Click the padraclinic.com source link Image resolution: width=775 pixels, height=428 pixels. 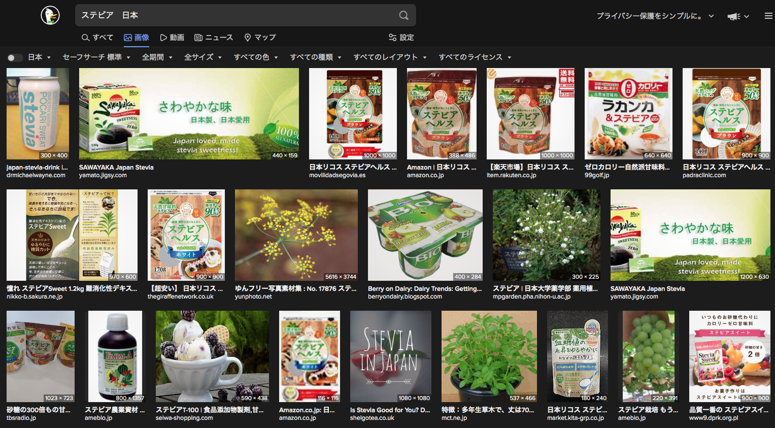[704, 175]
